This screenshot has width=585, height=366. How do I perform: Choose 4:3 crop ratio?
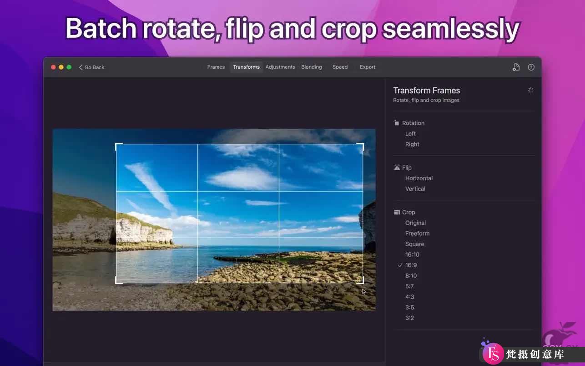[409, 296]
